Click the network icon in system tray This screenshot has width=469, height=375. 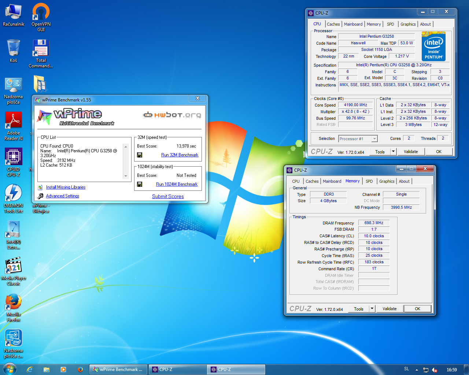pyautogui.click(x=426, y=370)
